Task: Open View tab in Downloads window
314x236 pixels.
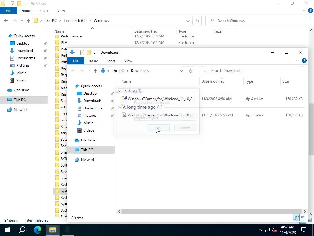Action: point(128,61)
